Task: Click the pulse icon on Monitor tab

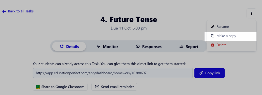Action: point(99,47)
